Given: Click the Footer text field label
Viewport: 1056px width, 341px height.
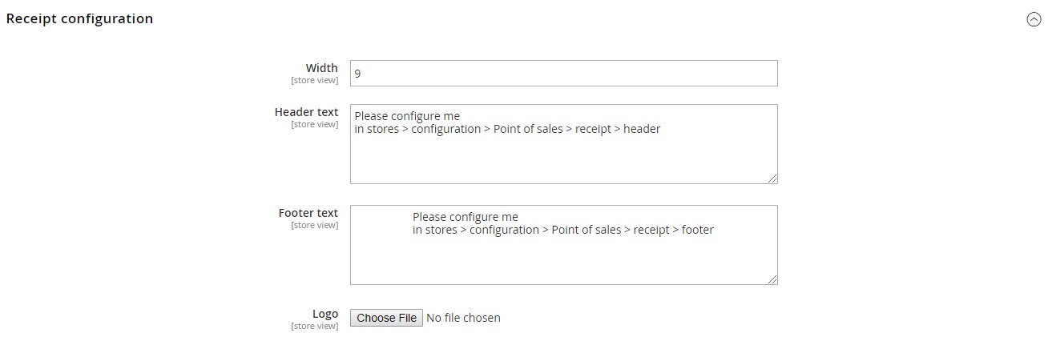Looking at the screenshot, I should point(308,213).
